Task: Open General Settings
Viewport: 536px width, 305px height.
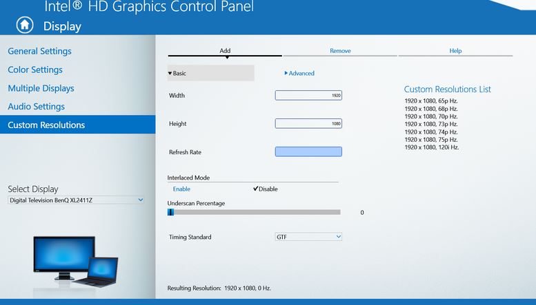Action: pos(39,51)
